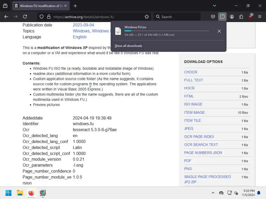Open Firefox View tab overview icon

pos(5,6)
